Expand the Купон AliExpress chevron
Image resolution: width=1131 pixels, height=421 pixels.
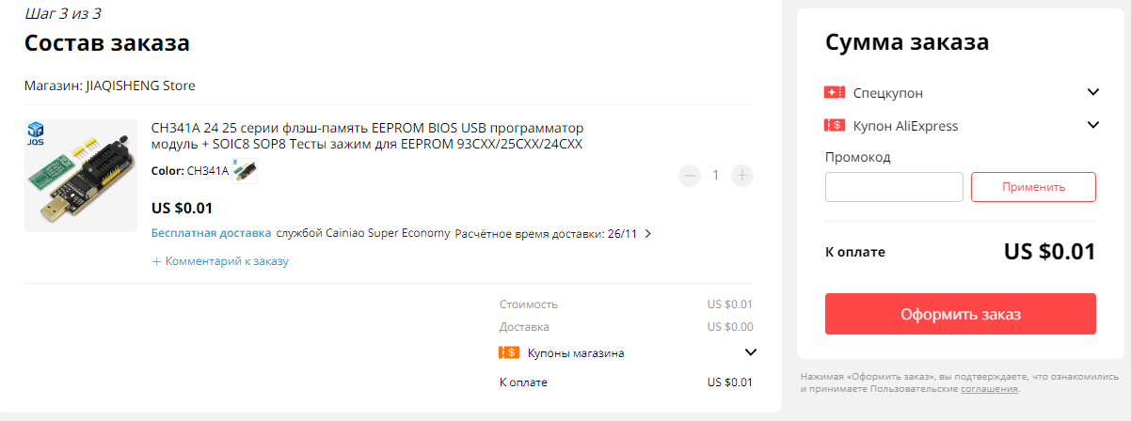(1093, 126)
